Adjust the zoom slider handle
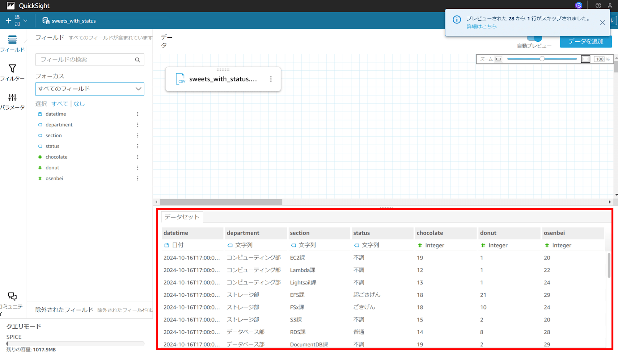Screen dimensions: 618x353 coord(542,59)
